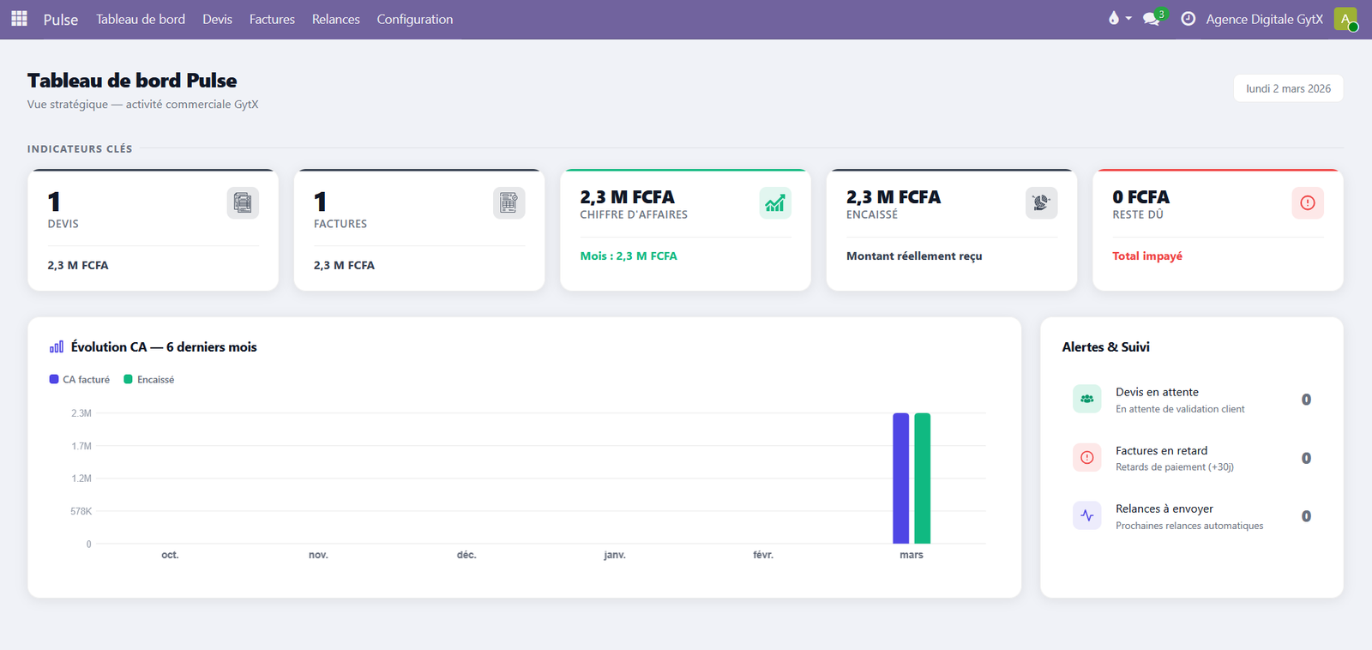Open the Factures menu
1372x650 pixels.
pyautogui.click(x=272, y=19)
